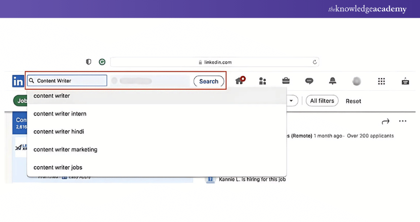This screenshot has width=420, height=222.
Task: Select the 'content writer jobs' suggestion
Action: (x=58, y=167)
